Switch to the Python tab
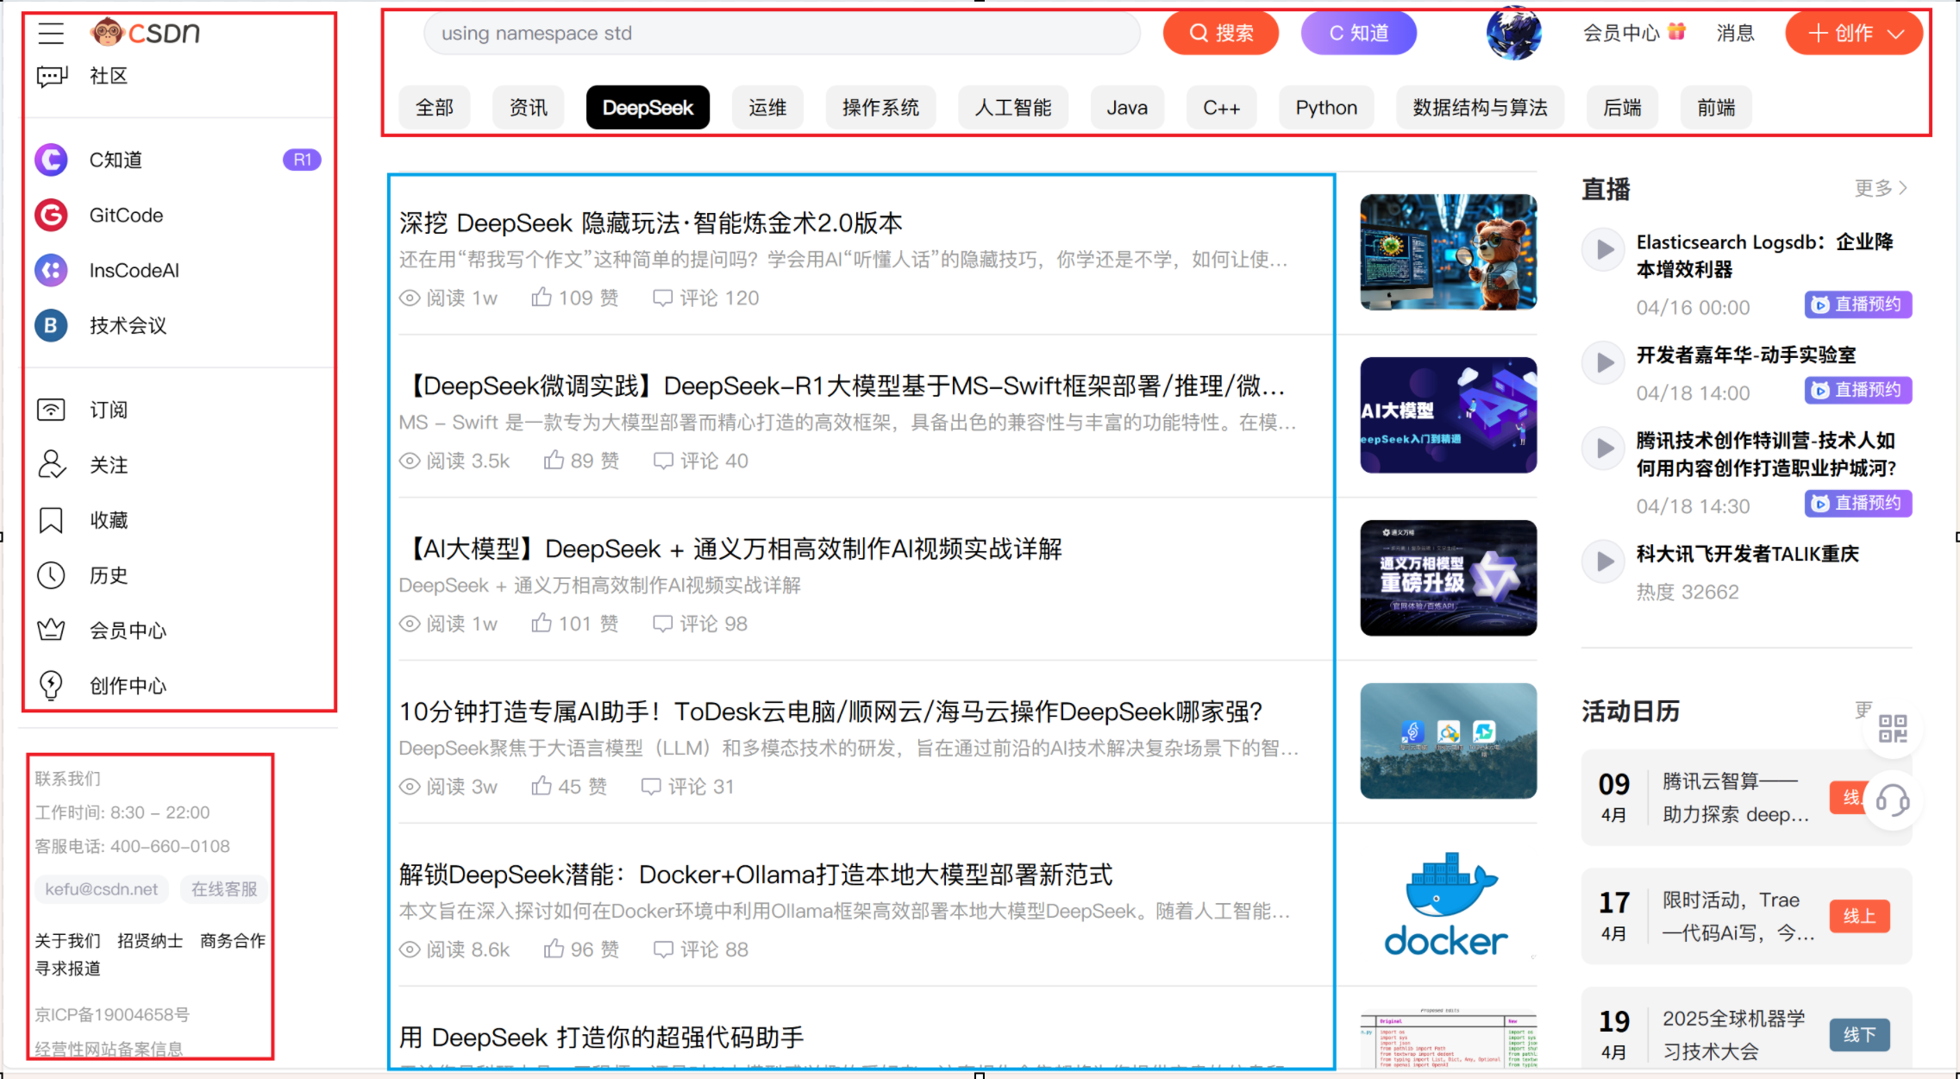The height and width of the screenshot is (1079, 1960). tap(1326, 108)
